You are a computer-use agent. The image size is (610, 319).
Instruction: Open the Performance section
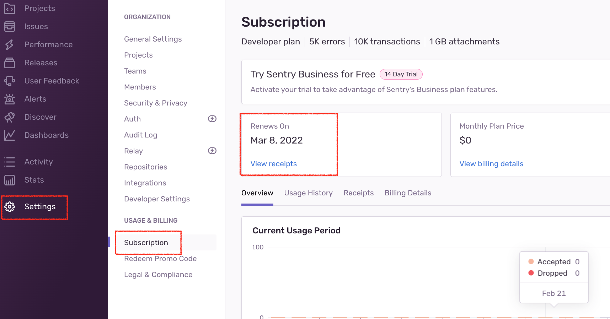[x=48, y=45]
